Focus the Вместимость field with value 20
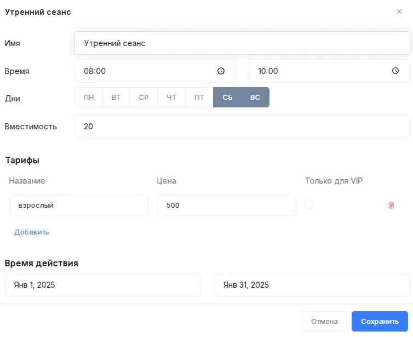The image size is (413, 337). [x=242, y=127]
